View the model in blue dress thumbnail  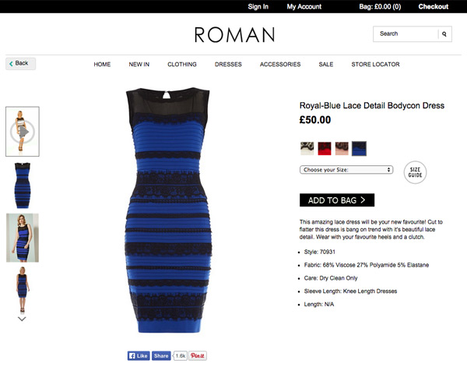click(23, 238)
